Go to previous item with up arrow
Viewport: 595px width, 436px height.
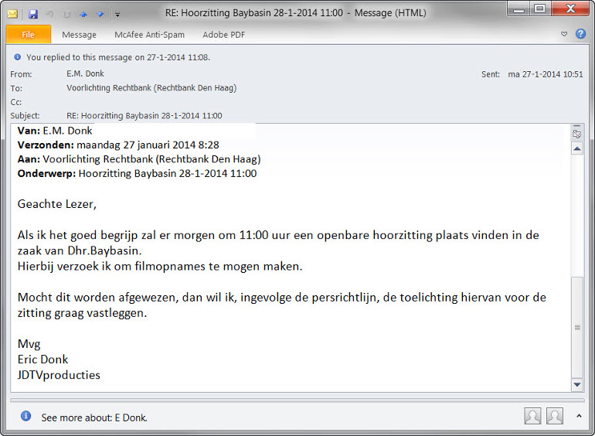[83, 15]
